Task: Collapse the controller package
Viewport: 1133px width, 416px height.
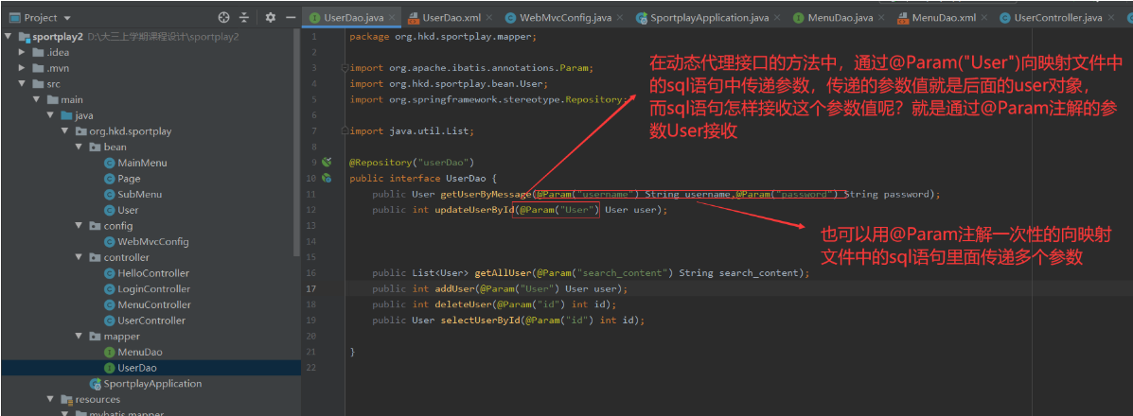Action: [x=80, y=258]
